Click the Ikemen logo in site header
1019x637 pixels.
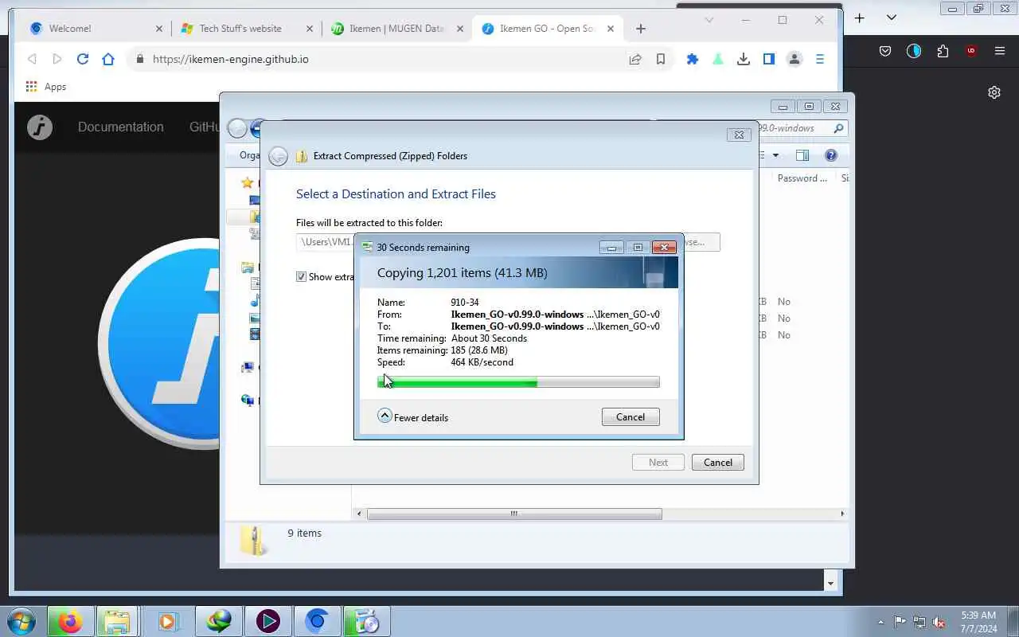(x=40, y=127)
